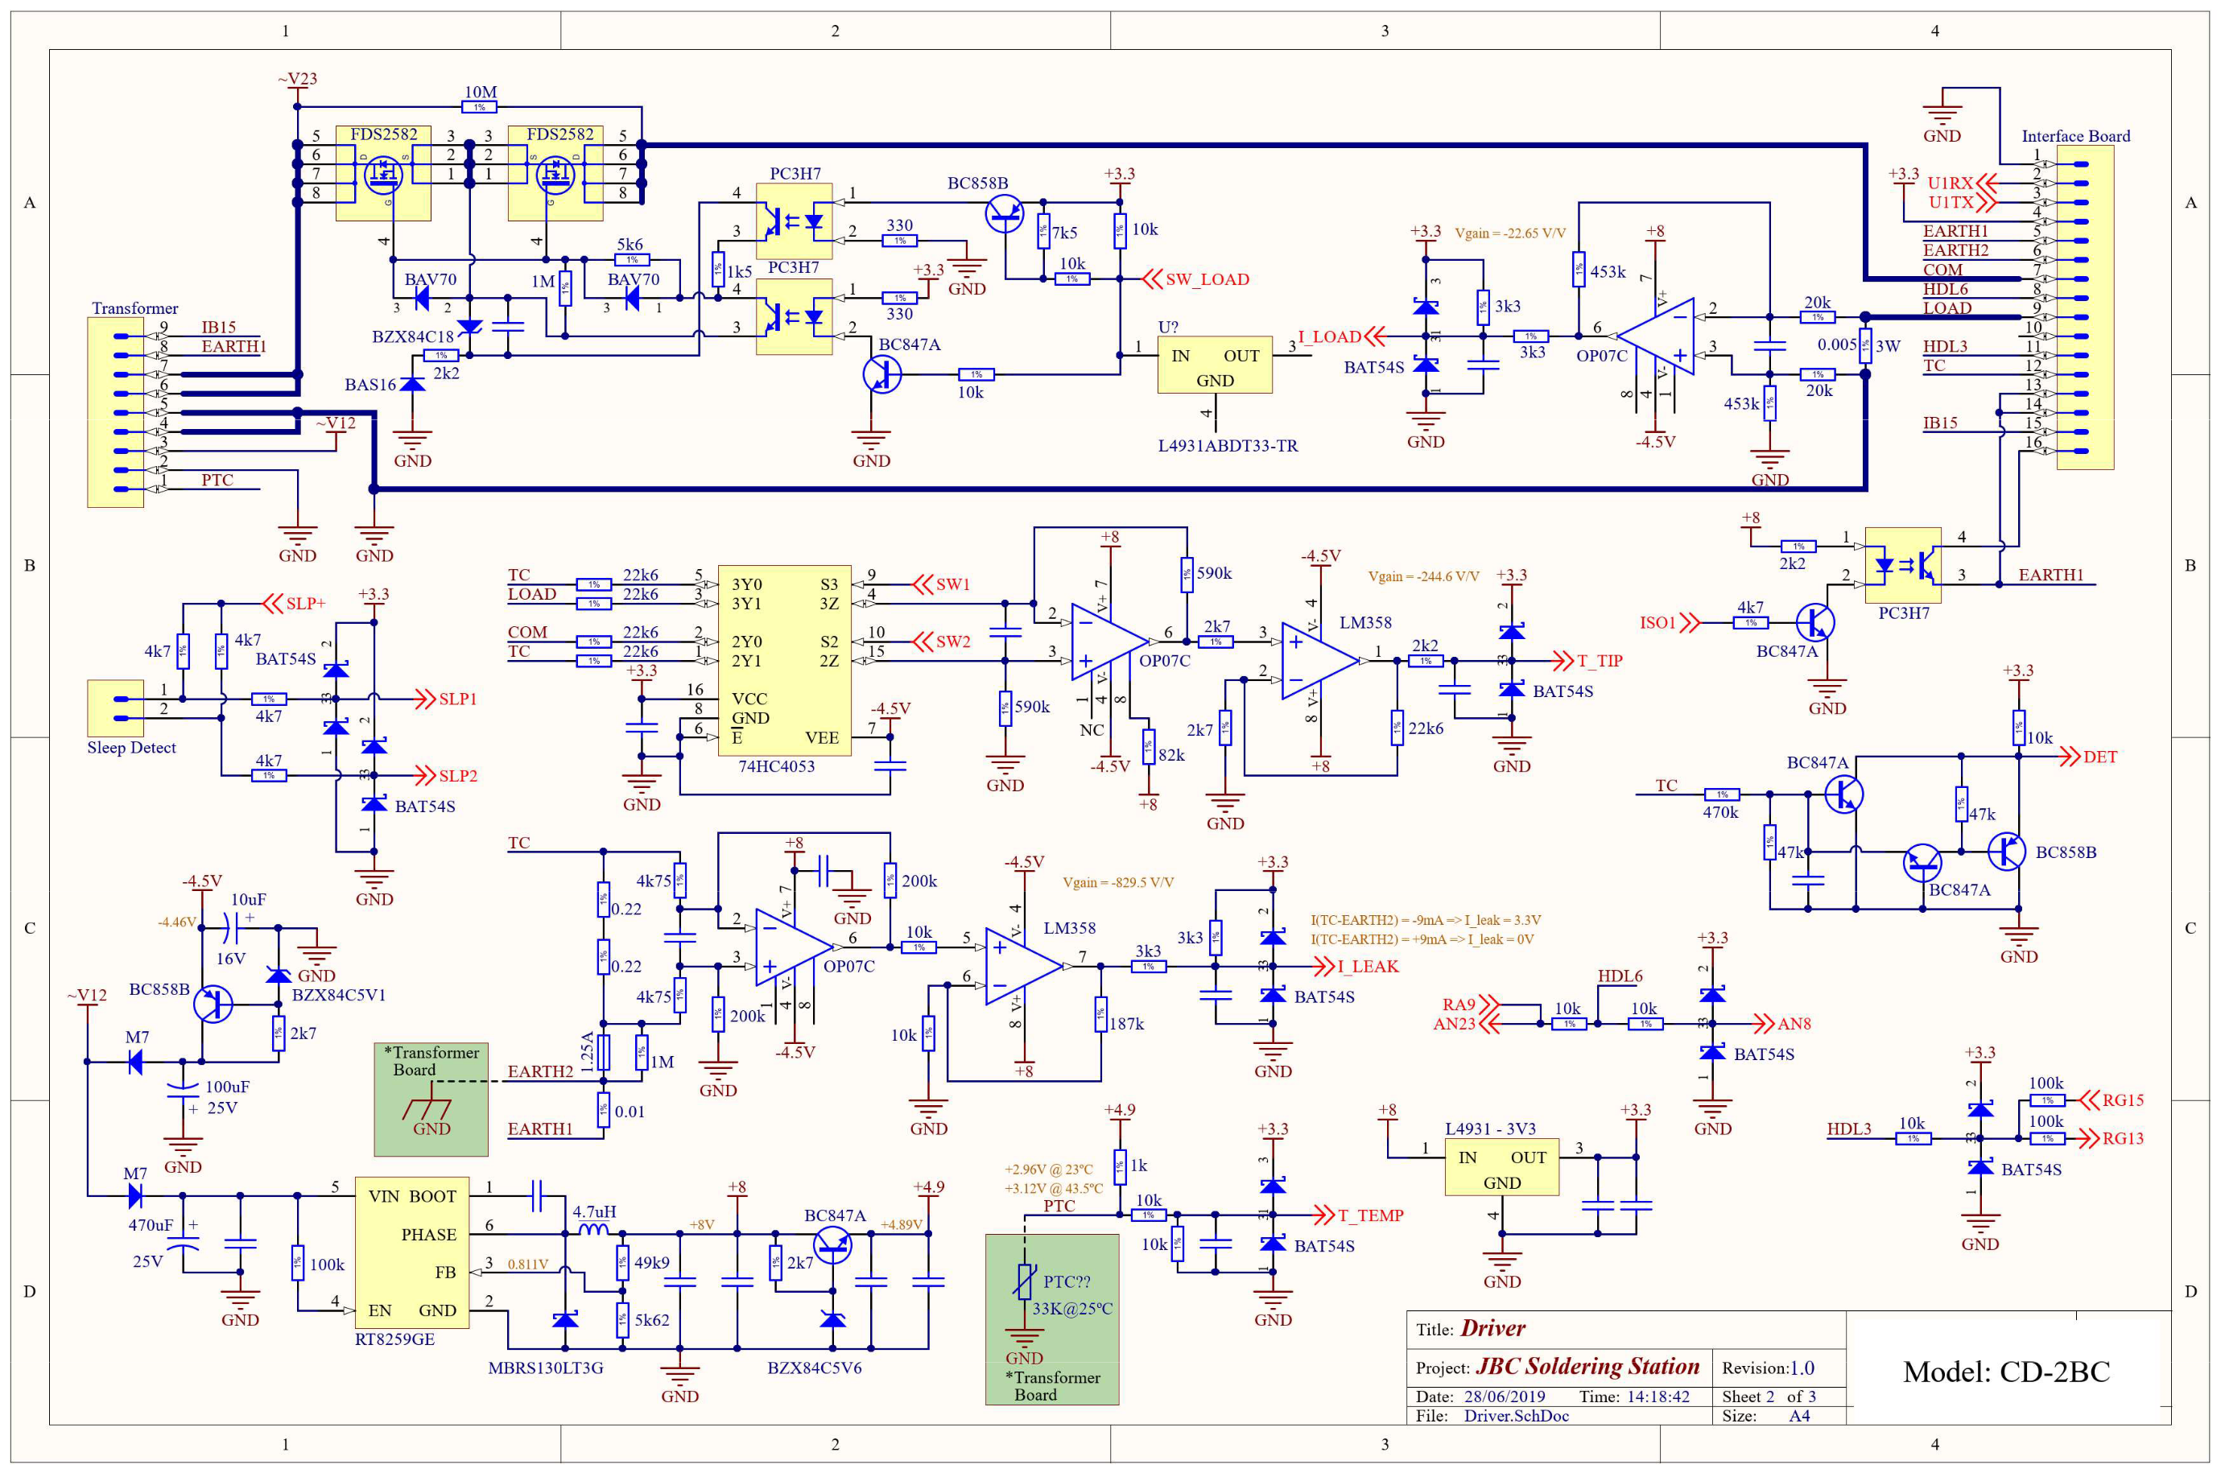Select the 470k resistor on TC line
2221x1473 pixels.
point(1721,794)
